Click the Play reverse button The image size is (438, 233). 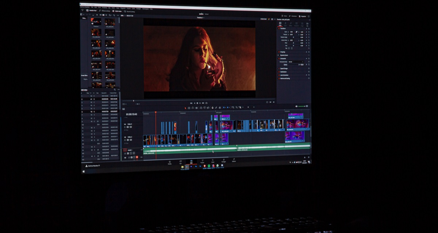point(195,103)
